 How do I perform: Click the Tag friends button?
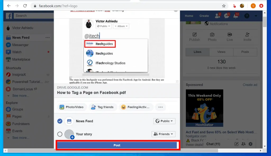tap(102, 107)
